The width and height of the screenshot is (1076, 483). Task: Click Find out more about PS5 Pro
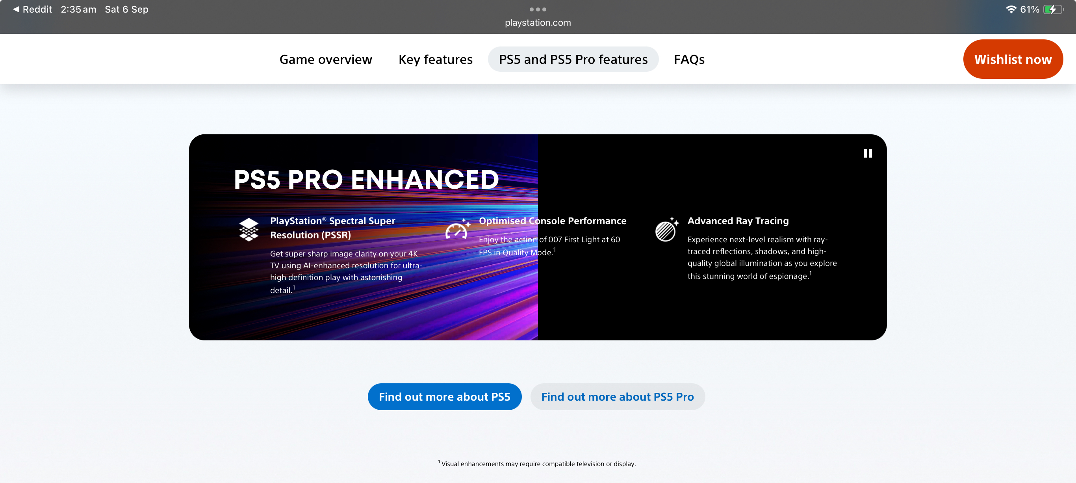(x=618, y=396)
